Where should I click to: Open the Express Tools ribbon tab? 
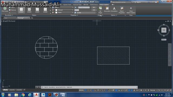pos(67,5)
